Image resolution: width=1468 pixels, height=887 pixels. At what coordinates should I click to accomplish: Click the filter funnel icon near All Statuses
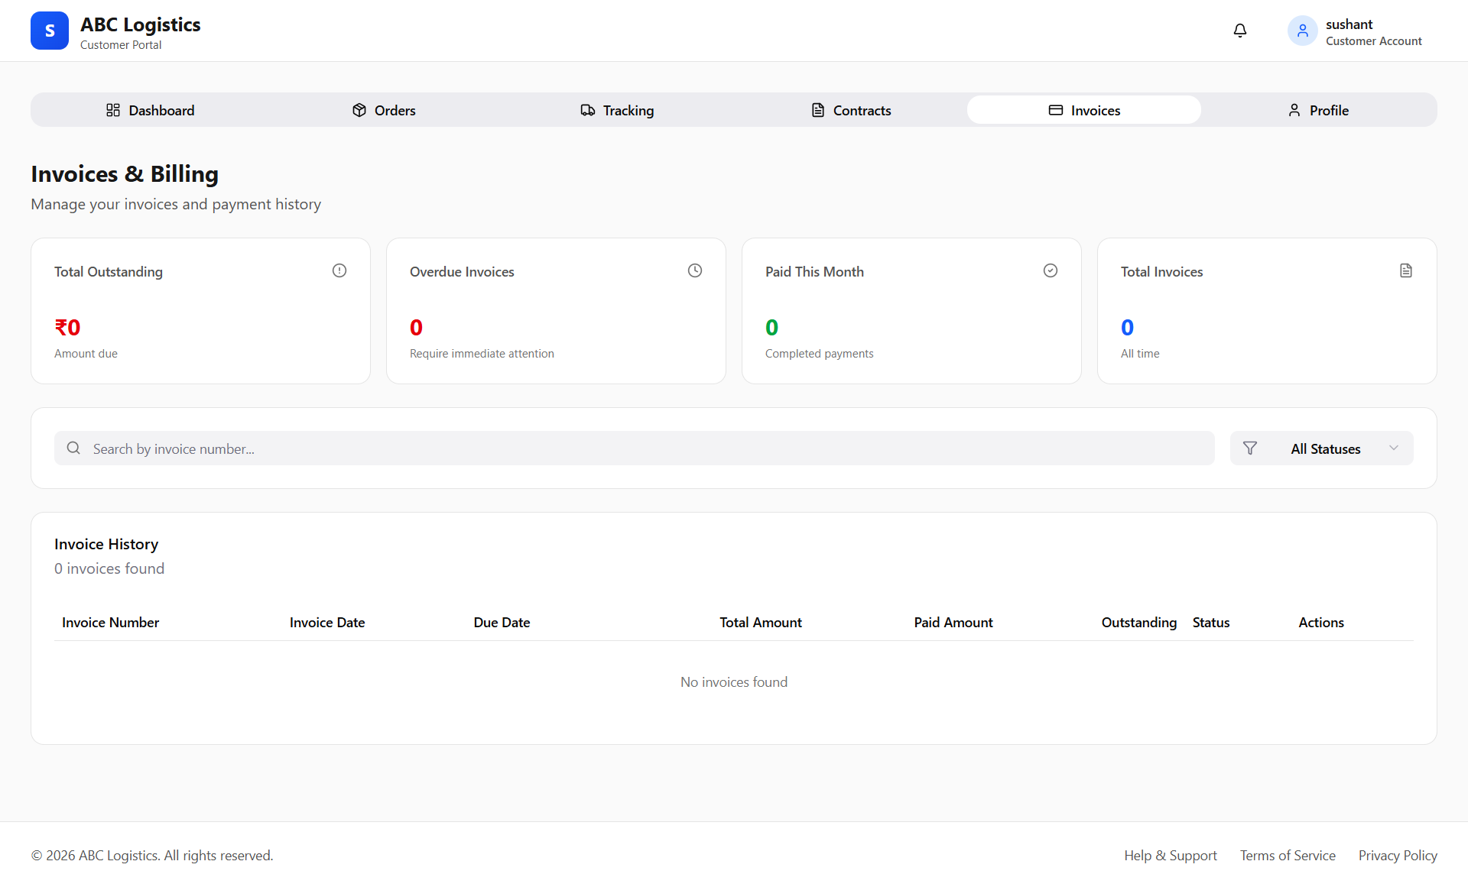pos(1250,448)
